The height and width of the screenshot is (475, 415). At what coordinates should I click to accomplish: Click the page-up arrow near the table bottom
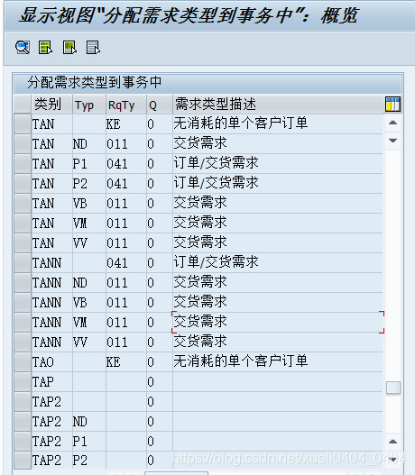tap(392, 442)
